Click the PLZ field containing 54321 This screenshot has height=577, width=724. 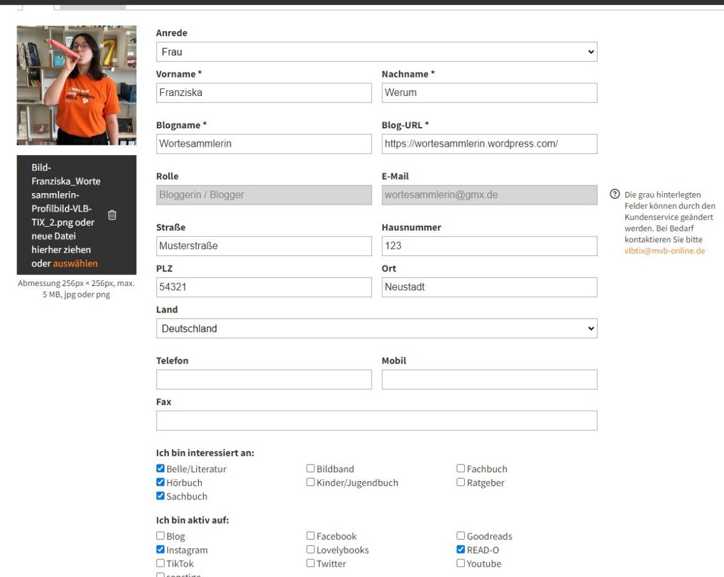click(264, 287)
